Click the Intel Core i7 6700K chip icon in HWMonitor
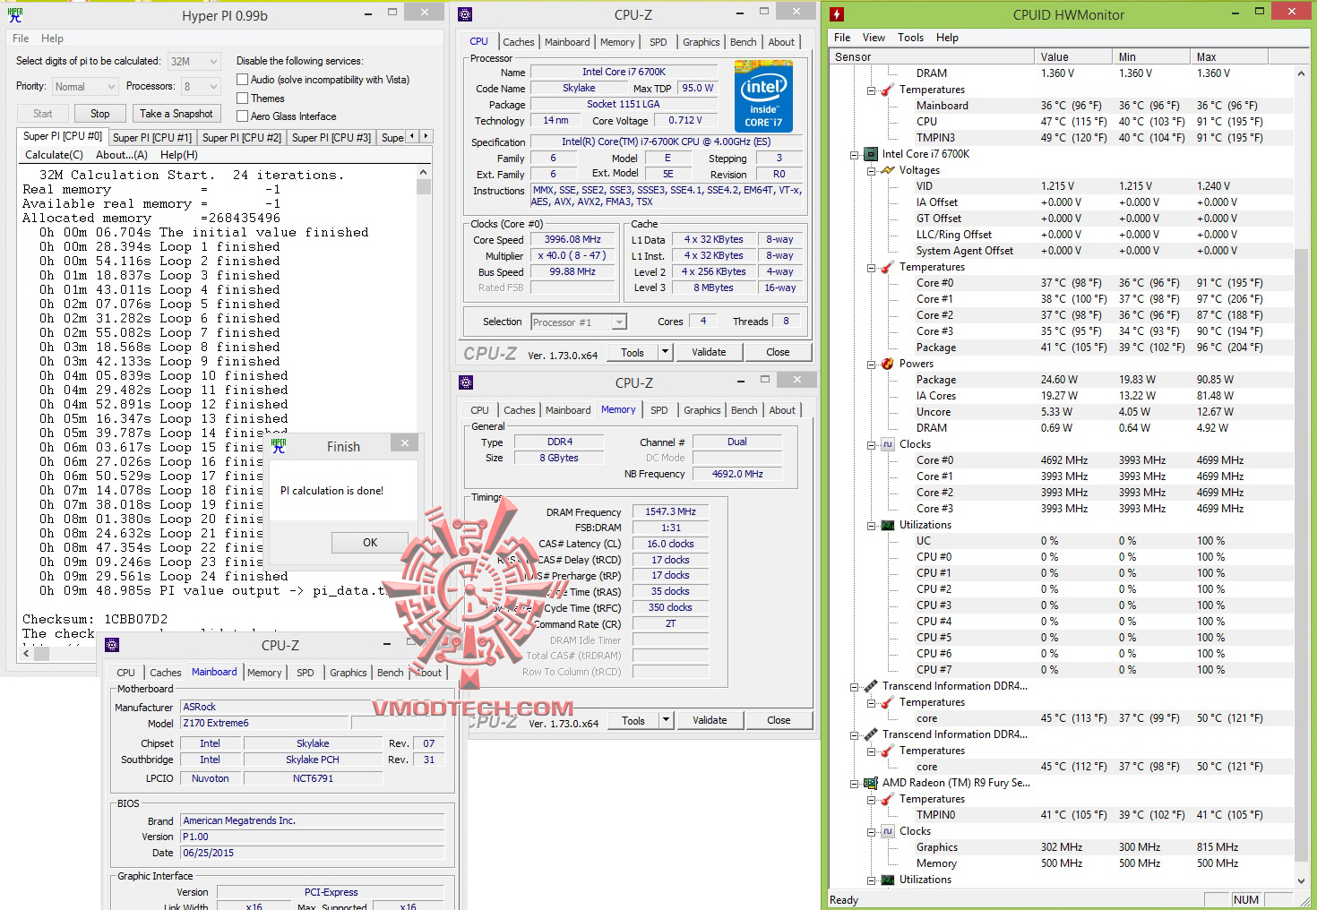Viewport: 1317px width, 910px height. tap(870, 154)
